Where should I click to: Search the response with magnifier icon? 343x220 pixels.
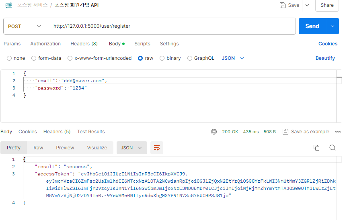click(x=332, y=148)
